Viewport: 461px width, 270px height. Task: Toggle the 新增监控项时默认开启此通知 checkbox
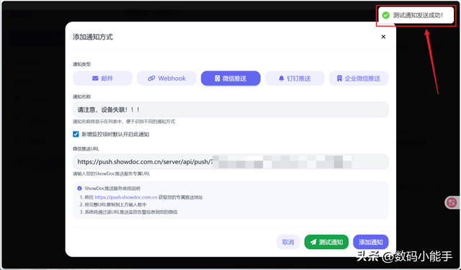(76, 134)
